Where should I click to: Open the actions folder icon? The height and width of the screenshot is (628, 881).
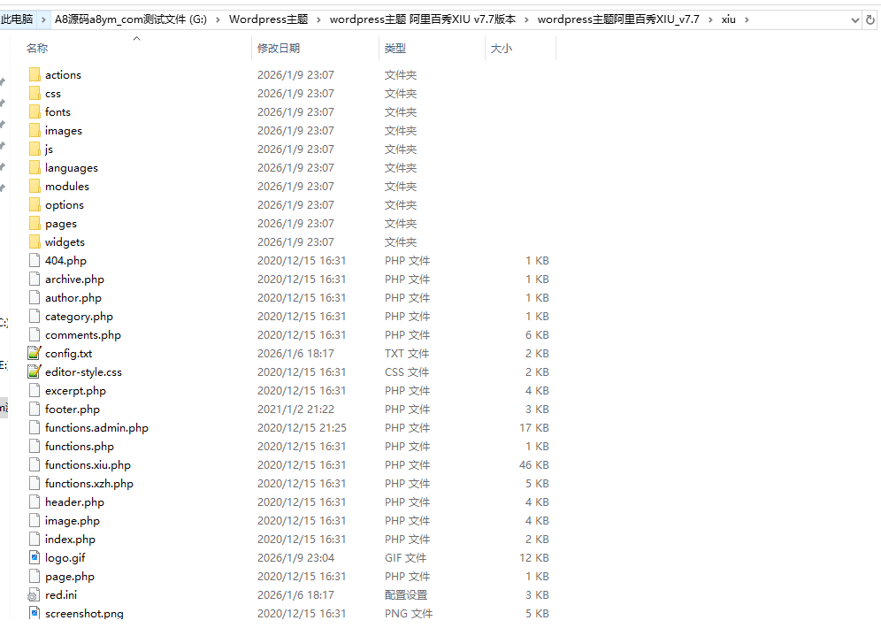[x=34, y=74]
